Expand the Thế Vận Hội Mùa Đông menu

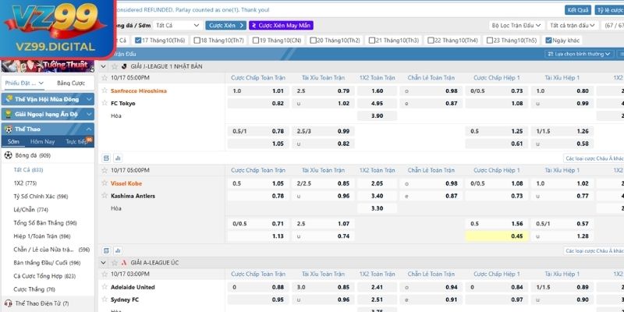tap(48, 99)
